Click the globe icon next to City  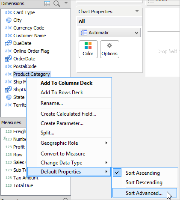[9, 20]
